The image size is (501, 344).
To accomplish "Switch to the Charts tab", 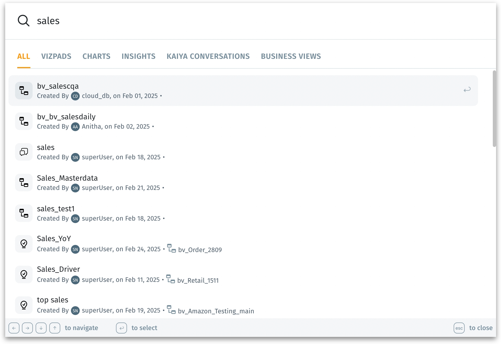I will coord(96,56).
